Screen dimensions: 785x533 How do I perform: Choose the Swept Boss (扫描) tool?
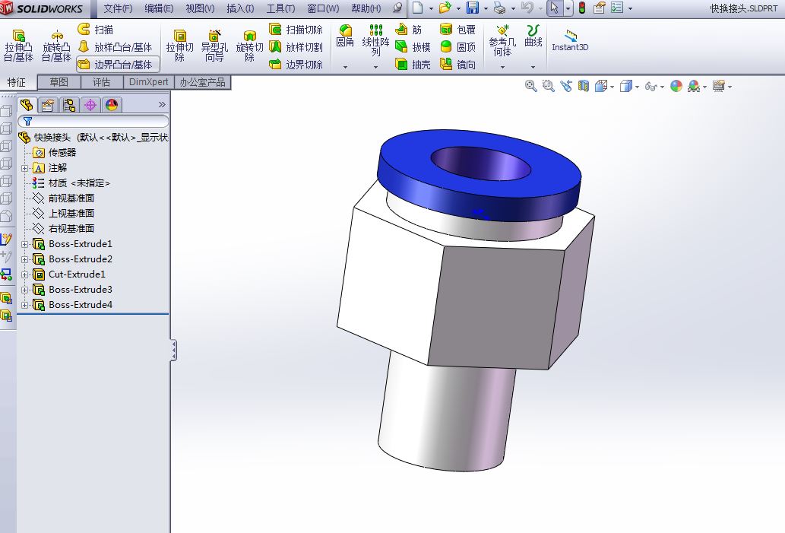(x=96, y=30)
